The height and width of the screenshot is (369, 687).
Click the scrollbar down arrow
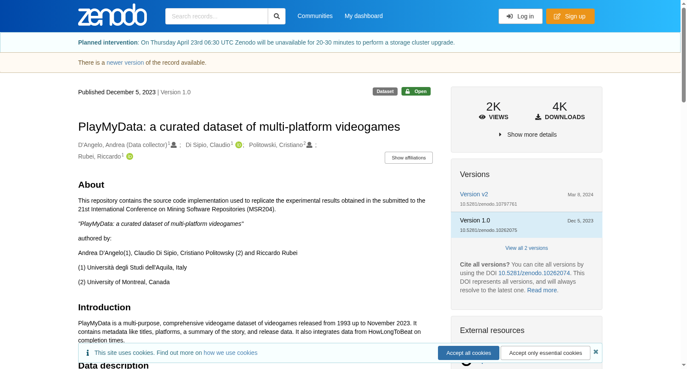click(x=684, y=366)
